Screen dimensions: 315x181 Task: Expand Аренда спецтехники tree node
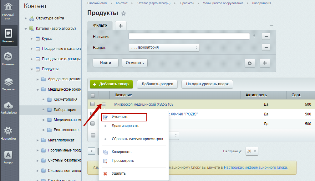click(x=38, y=79)
